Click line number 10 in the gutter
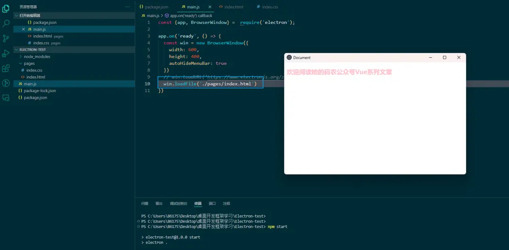 [148, 84]
